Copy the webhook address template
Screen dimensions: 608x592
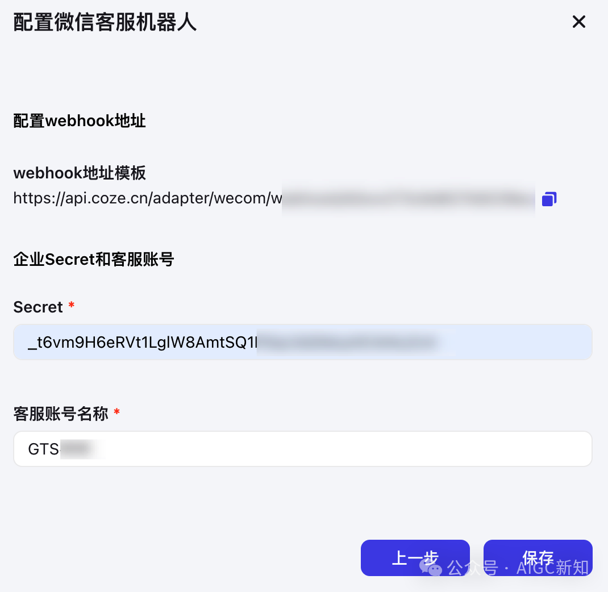549,199
